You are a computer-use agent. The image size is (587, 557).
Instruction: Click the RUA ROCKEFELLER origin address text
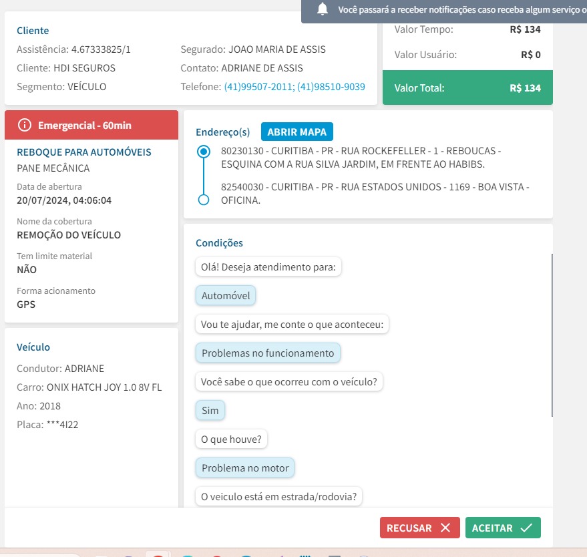(x=361, y=158)
